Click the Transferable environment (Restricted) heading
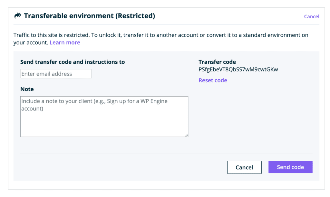The width and height of the screenshot is (330, 197). click(89, 16)
